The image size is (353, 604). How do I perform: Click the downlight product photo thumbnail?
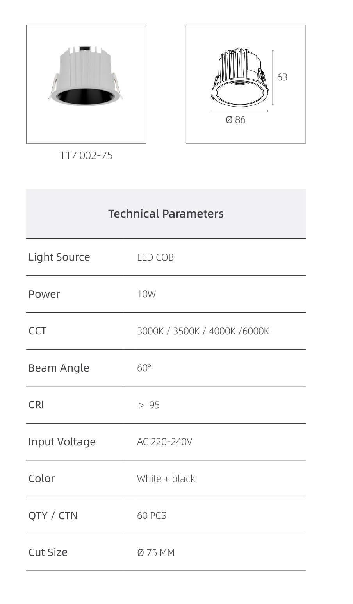86,84
